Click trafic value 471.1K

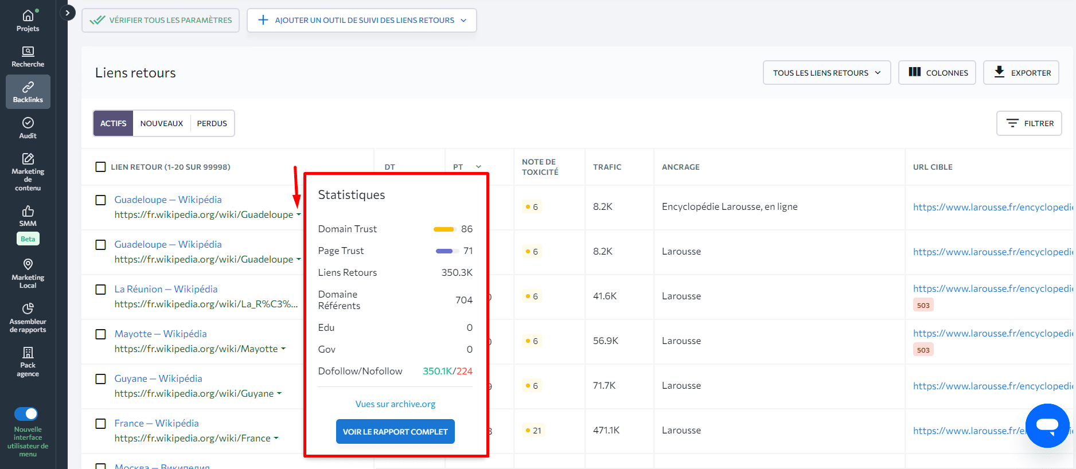tap(606, 430)
